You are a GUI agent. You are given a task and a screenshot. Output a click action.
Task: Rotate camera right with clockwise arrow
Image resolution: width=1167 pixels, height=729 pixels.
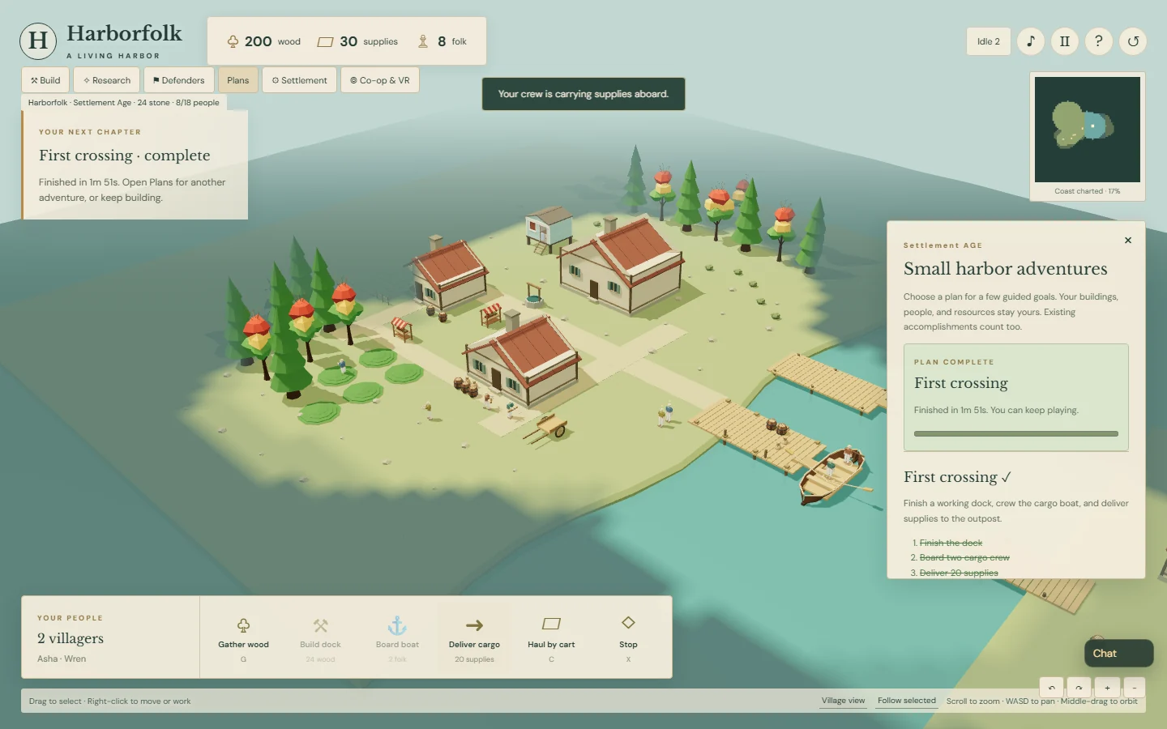pos(1079,688)
